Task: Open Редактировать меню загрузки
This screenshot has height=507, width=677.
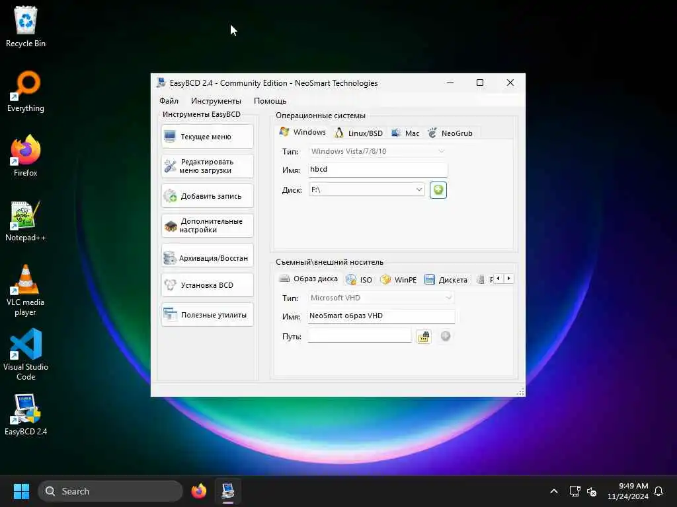Action: click(207, 166)
